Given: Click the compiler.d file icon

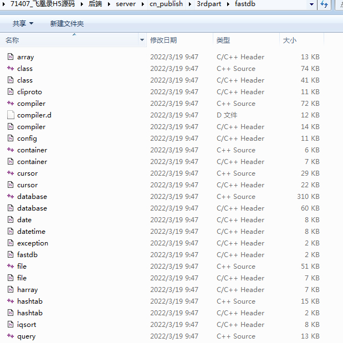Looking at the screenshot, I should pyautogui.click(x=10, y=115).
